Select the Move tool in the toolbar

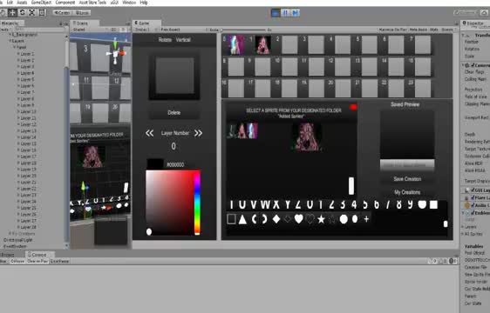(x=12, y=12)
